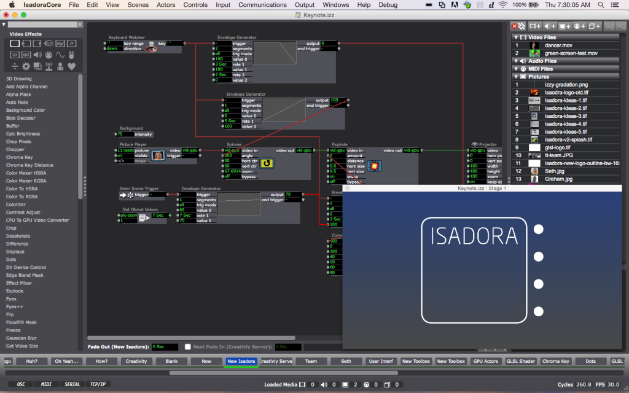The height and width of the screenshot is (393, 629).
Task: Click the add picture file icon
Action: click(565, 26)
